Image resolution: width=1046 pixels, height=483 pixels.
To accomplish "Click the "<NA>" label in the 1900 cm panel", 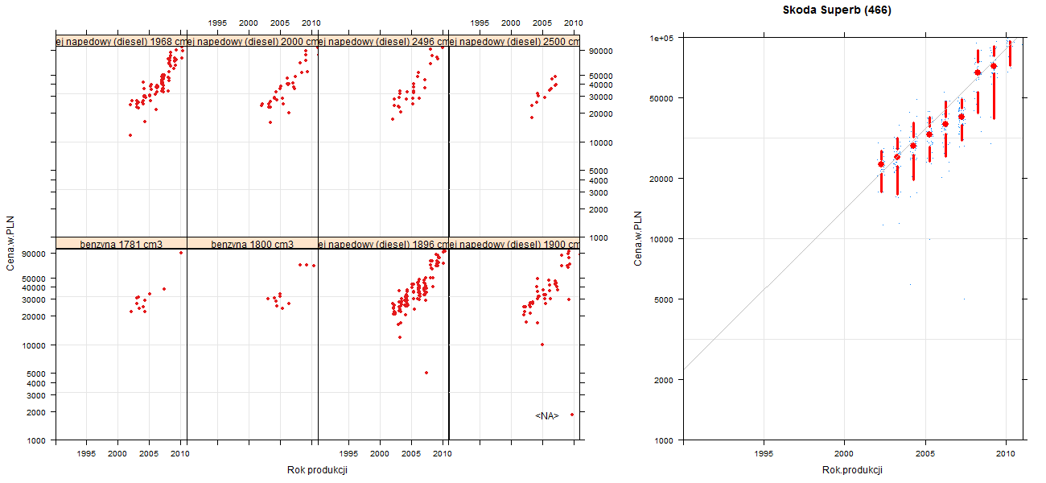I will 547,415.
